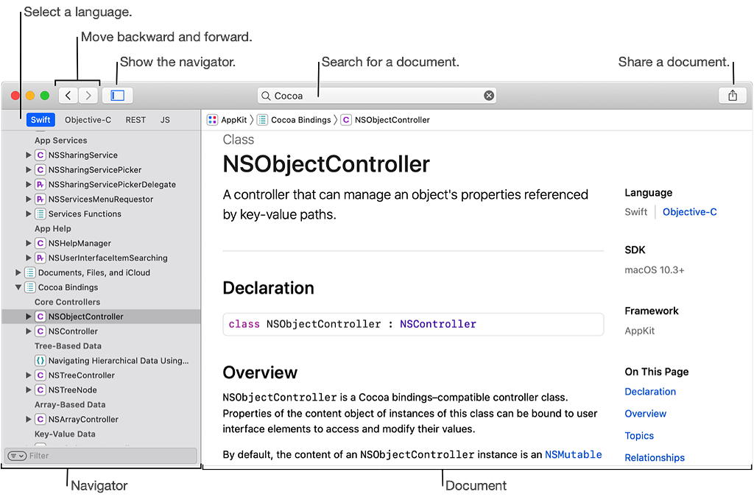Click the Array-Based Data group heading
The image size is (754, 497).
tap(70, 405)
